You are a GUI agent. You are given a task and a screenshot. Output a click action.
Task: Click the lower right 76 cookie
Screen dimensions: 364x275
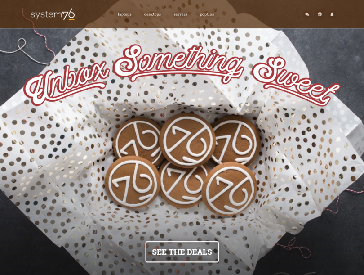coord(229,189)
